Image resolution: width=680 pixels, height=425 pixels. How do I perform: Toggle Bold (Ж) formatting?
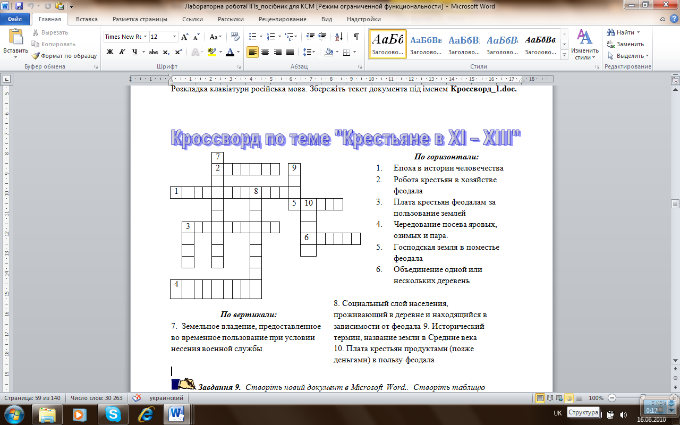[110, 52]
